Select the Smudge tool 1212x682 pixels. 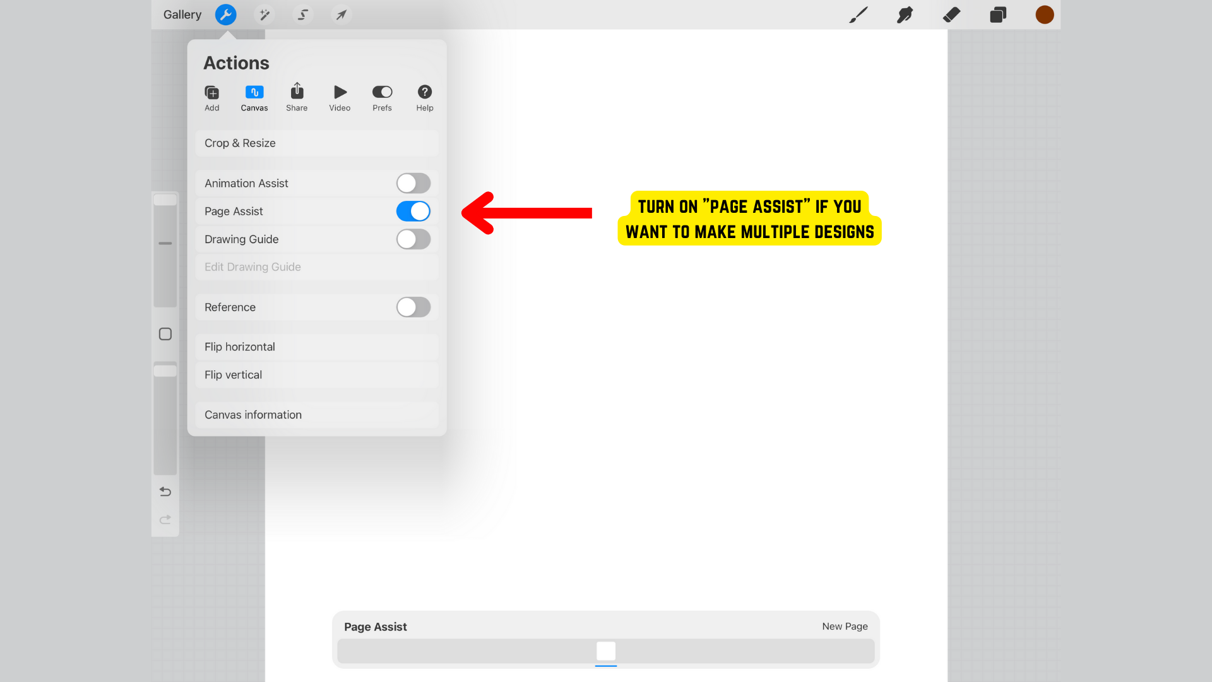905,15
